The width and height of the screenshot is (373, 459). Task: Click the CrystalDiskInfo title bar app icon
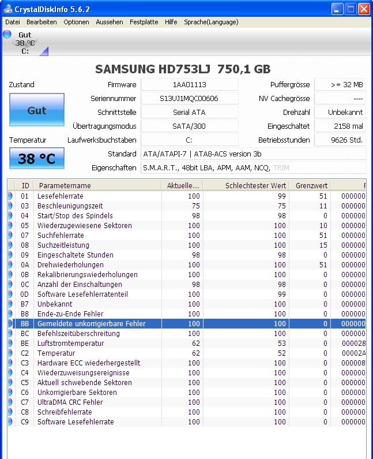8,9
